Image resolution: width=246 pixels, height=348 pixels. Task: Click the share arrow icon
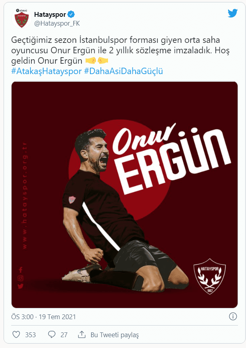[x=82, y=334]
